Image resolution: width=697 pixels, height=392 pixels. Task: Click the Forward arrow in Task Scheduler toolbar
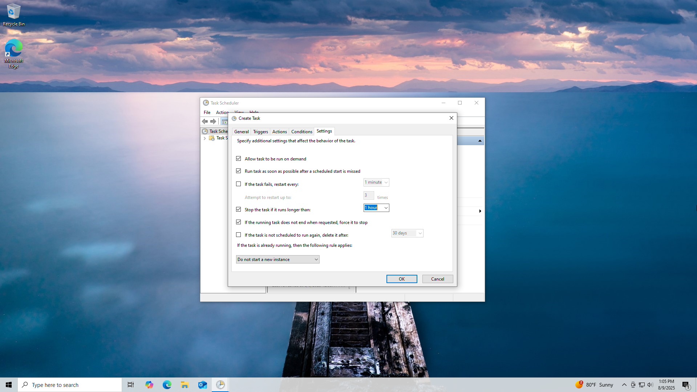(x=213, y=121)
